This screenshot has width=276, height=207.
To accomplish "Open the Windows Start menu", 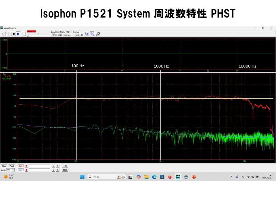I will point(83,177).
